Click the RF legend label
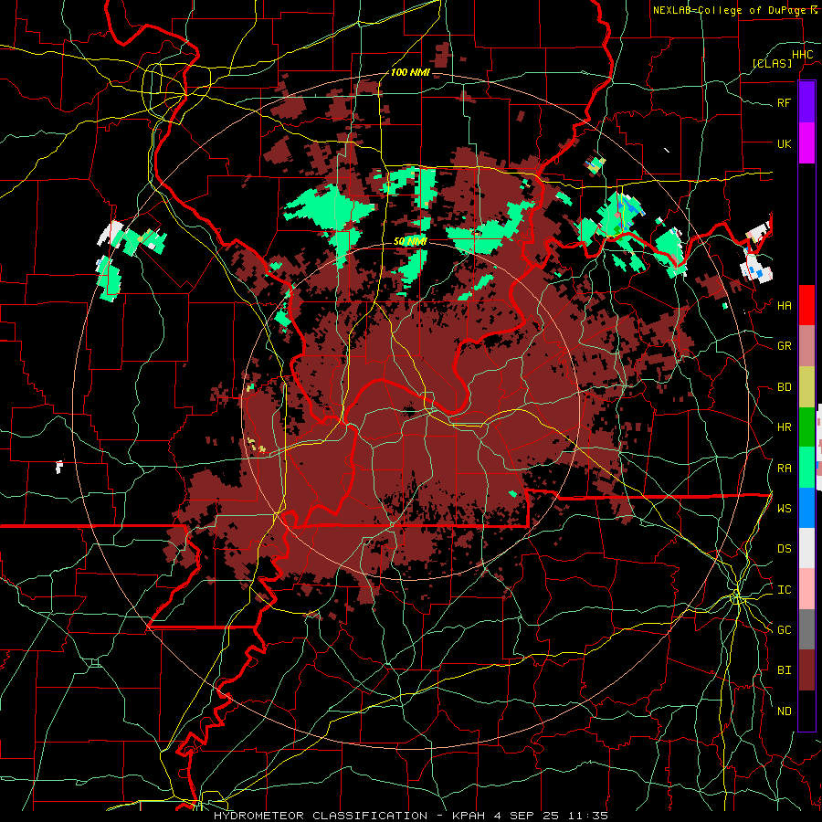 coord(784,102)
